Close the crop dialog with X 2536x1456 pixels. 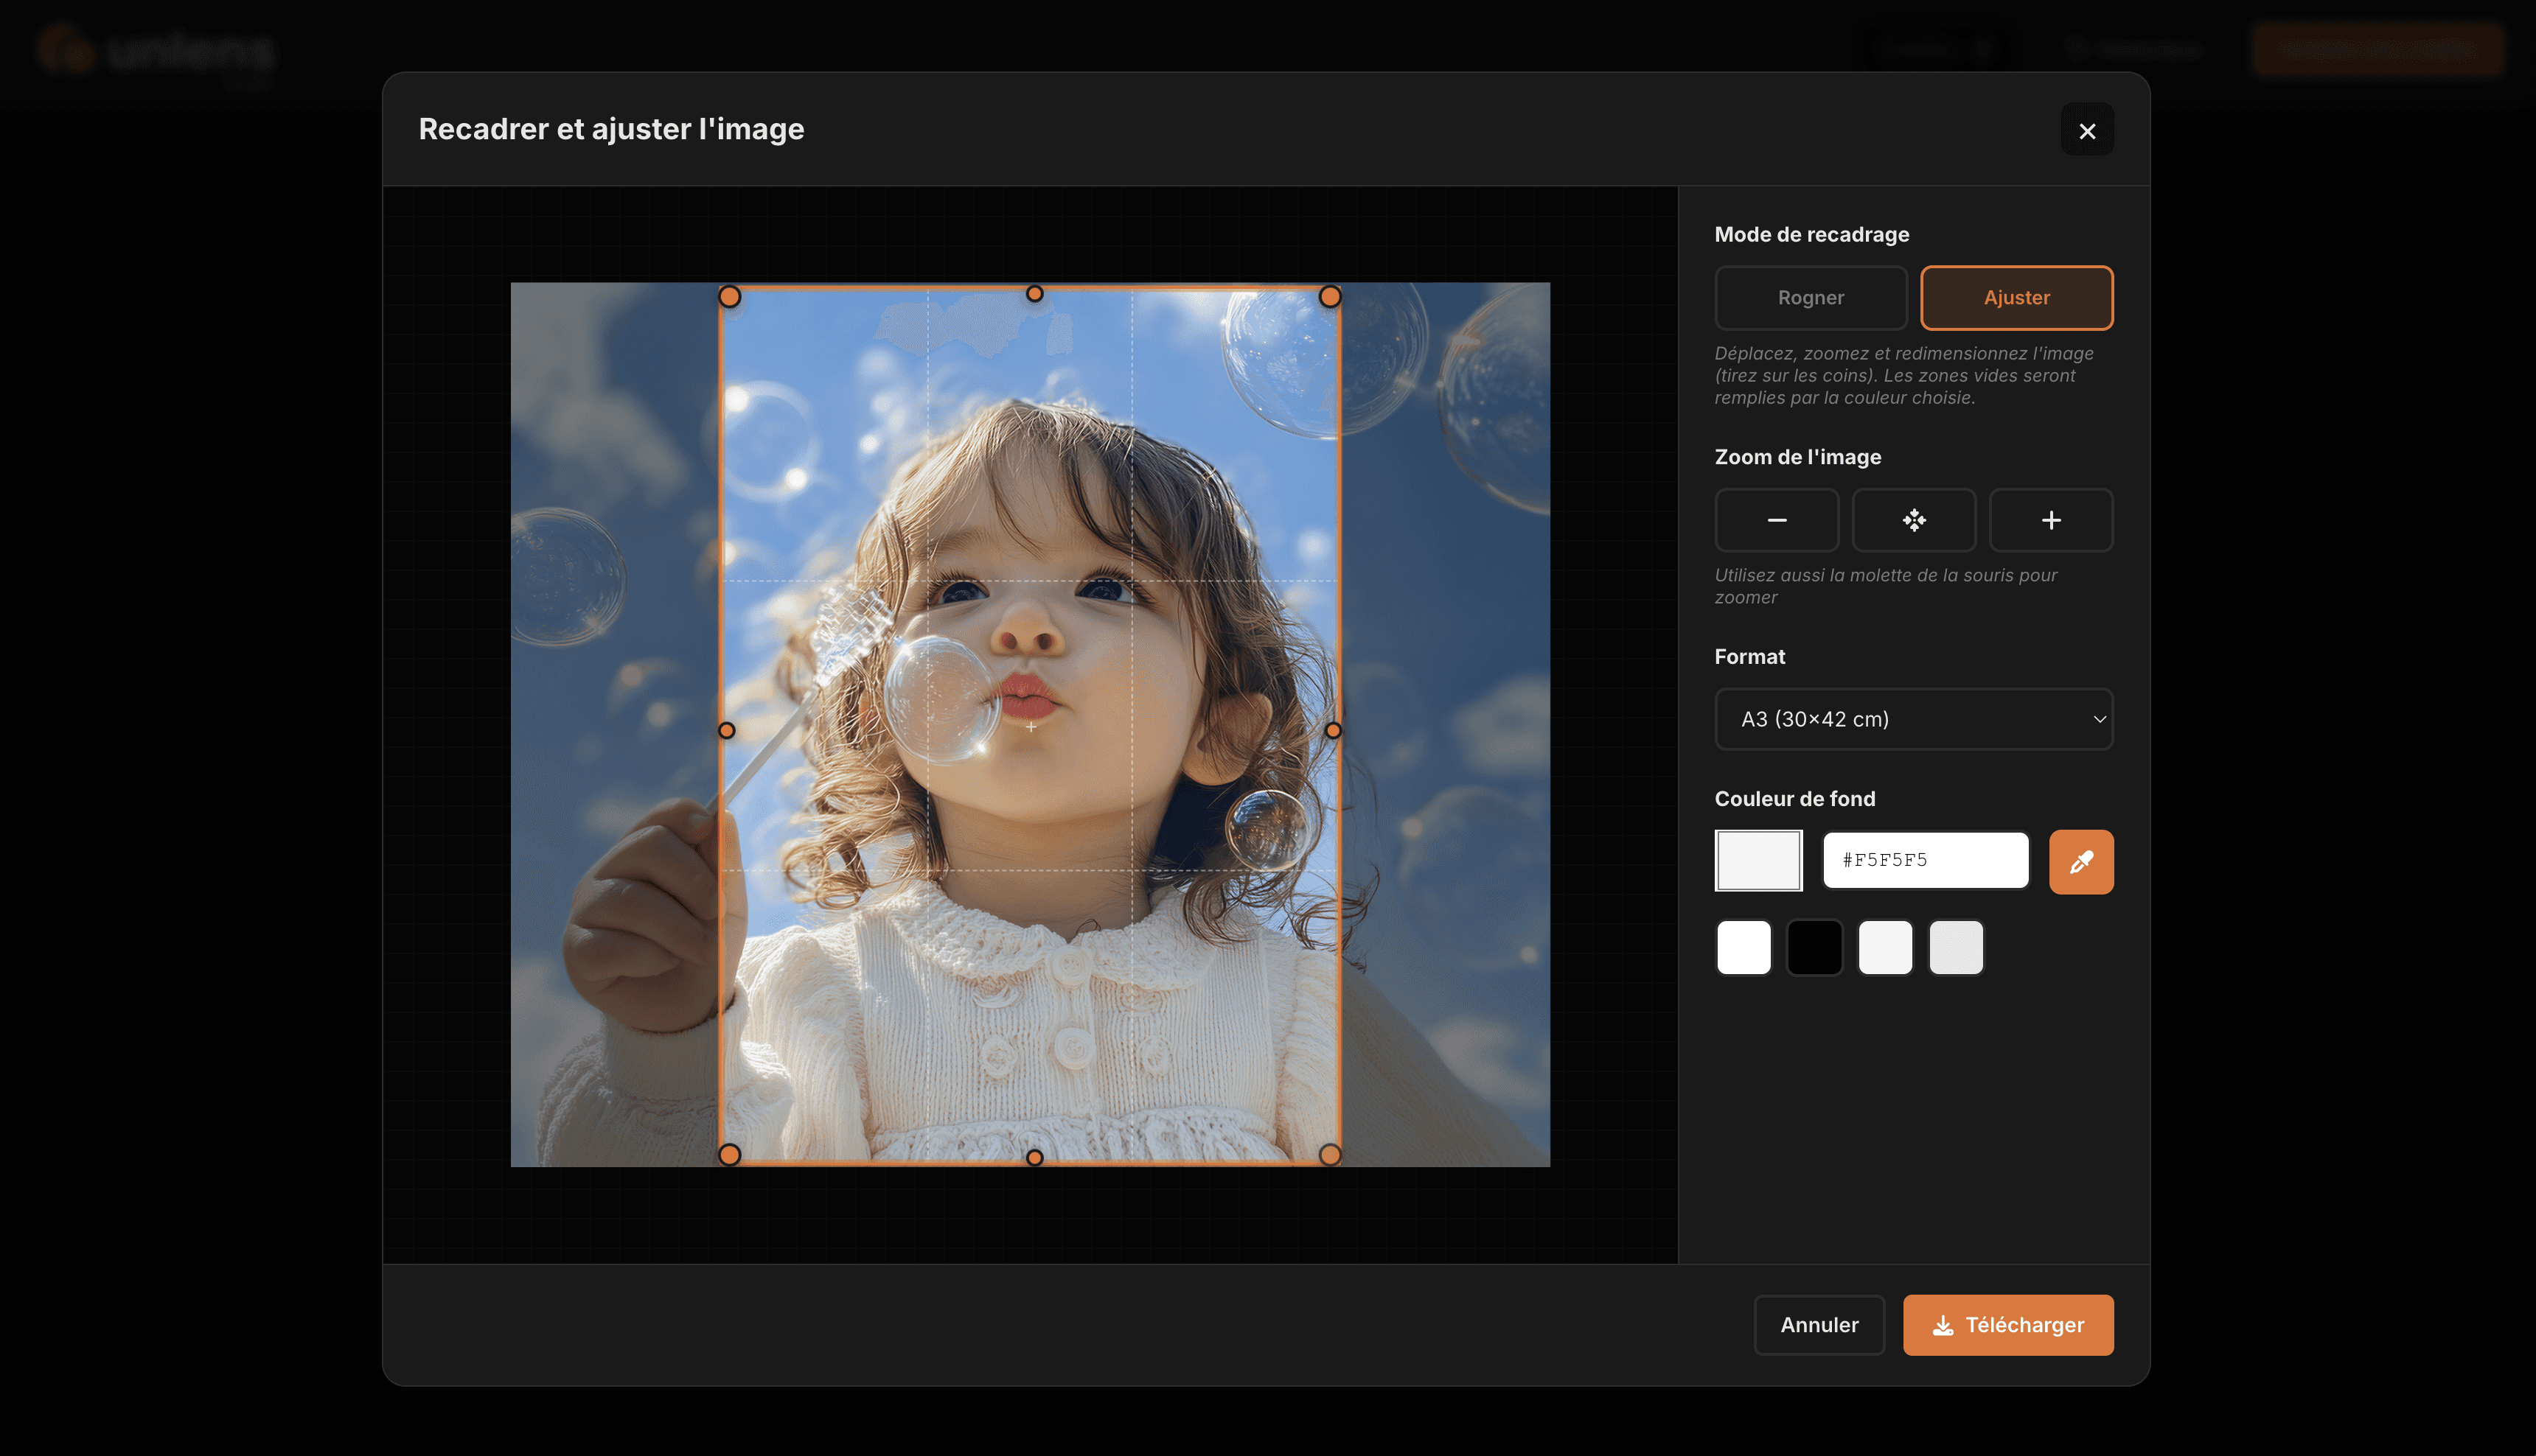(2087, 130)
